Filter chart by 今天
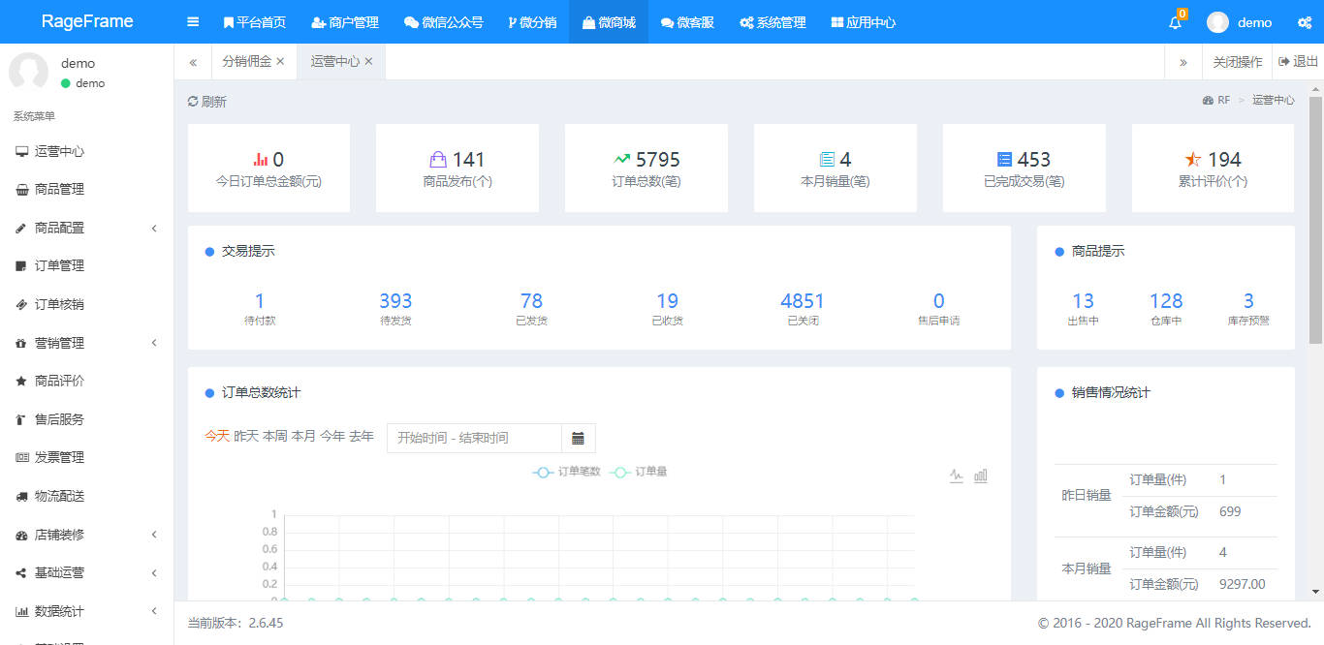 pos(217,437)
